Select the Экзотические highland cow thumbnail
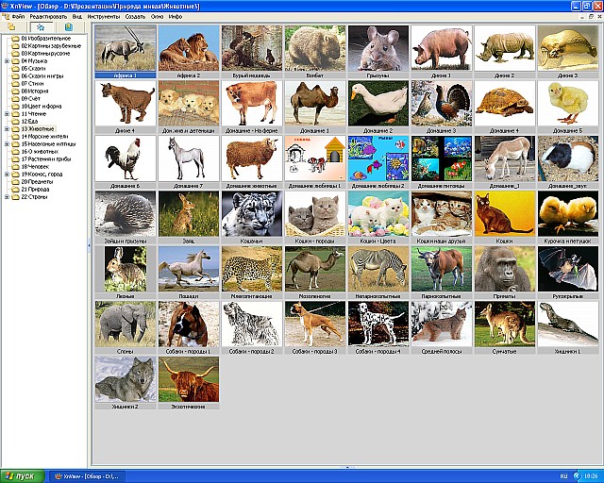This screenshot has height=483, width=604. (x=189, y=379)
